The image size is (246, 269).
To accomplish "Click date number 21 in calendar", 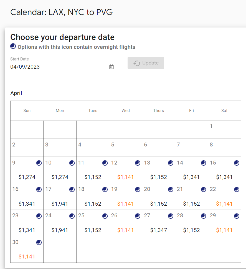I will point(180,189).
